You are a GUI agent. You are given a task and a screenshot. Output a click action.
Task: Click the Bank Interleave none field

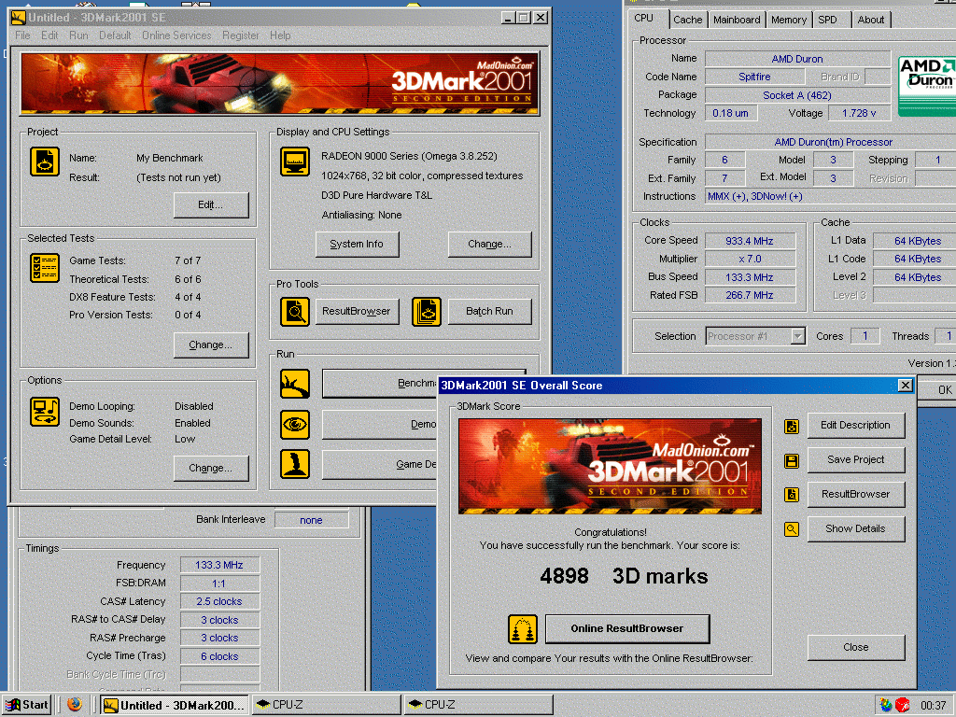[311, 520]
